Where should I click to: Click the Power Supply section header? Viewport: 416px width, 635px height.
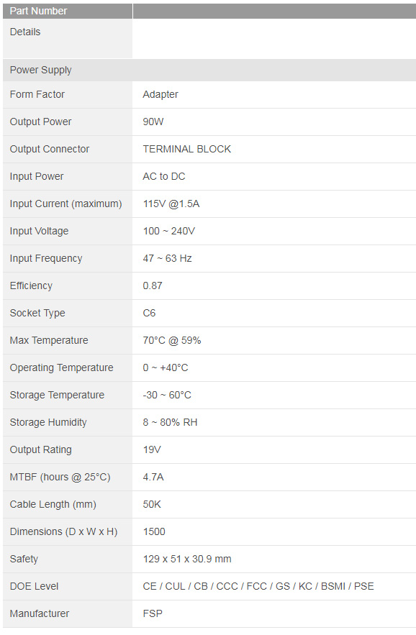(x=209, y=70)
